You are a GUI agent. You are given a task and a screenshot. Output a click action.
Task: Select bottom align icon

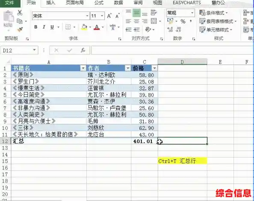[145, 14]
